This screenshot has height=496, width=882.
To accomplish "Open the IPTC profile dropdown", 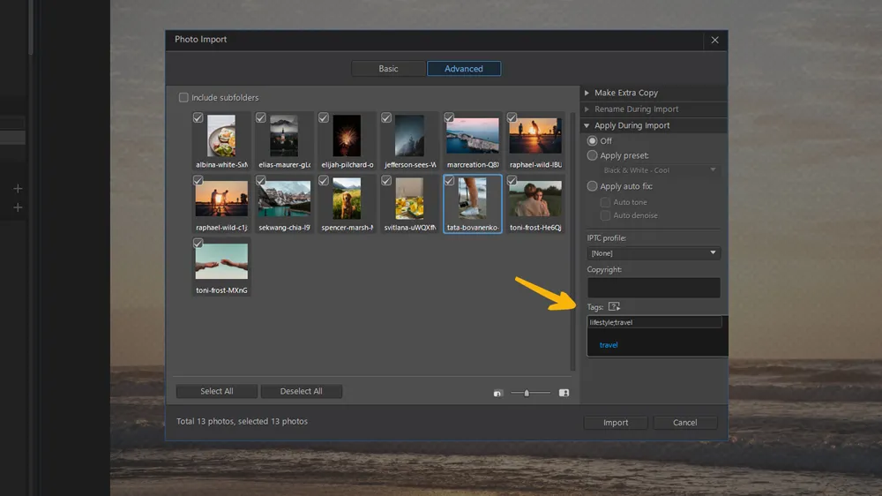I will (653, 253).
